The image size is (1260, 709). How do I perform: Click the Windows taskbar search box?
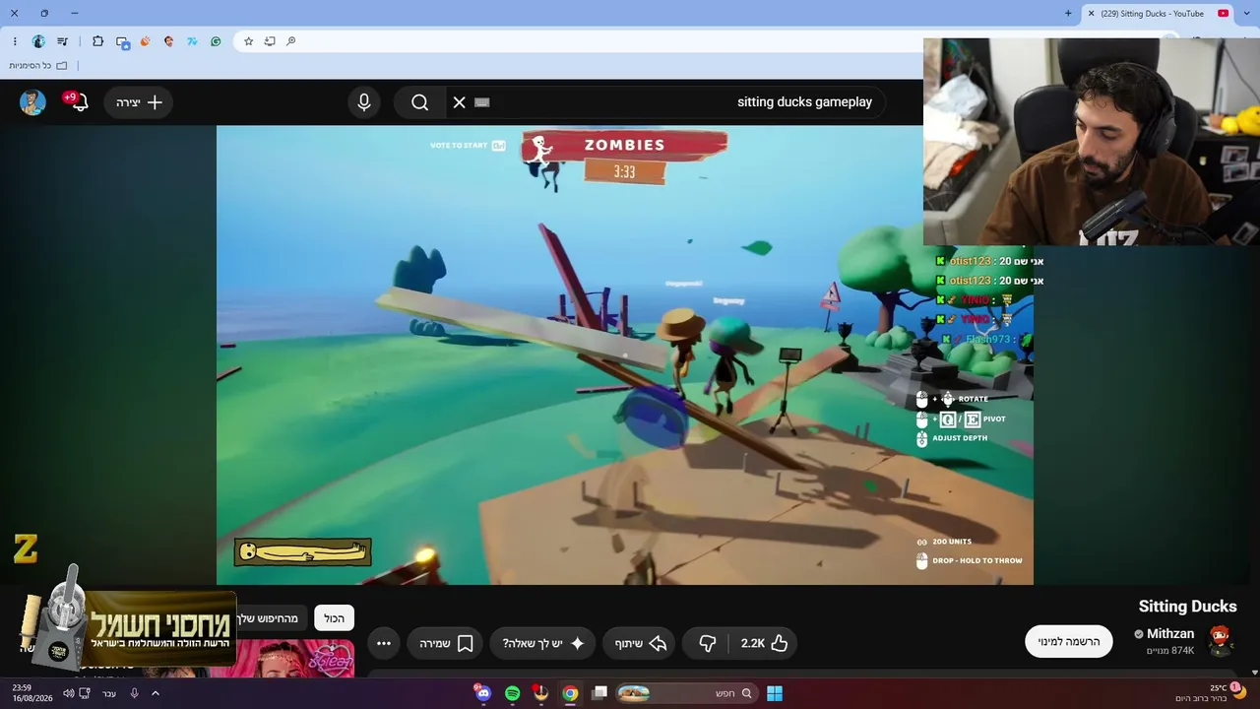coord(688,693)
